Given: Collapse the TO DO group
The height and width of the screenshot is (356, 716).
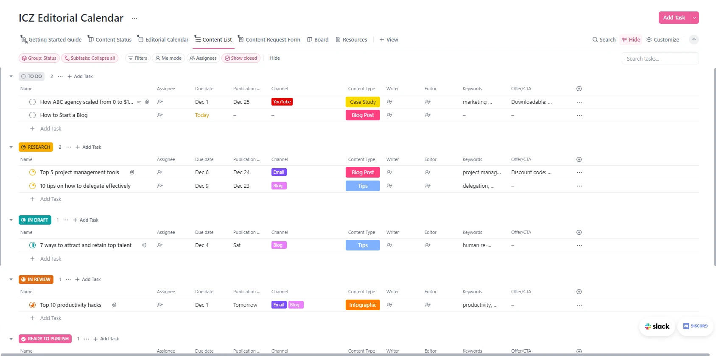Looking at the screenshot, I should click(11, 77).
